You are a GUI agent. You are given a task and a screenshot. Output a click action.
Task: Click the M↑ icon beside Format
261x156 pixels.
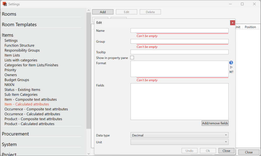pos(231,72)
